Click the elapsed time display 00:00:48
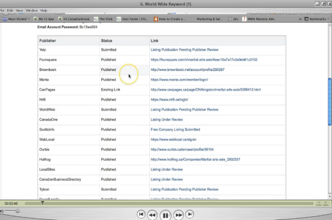Screen dimensions: 332x220 point(11,203)
